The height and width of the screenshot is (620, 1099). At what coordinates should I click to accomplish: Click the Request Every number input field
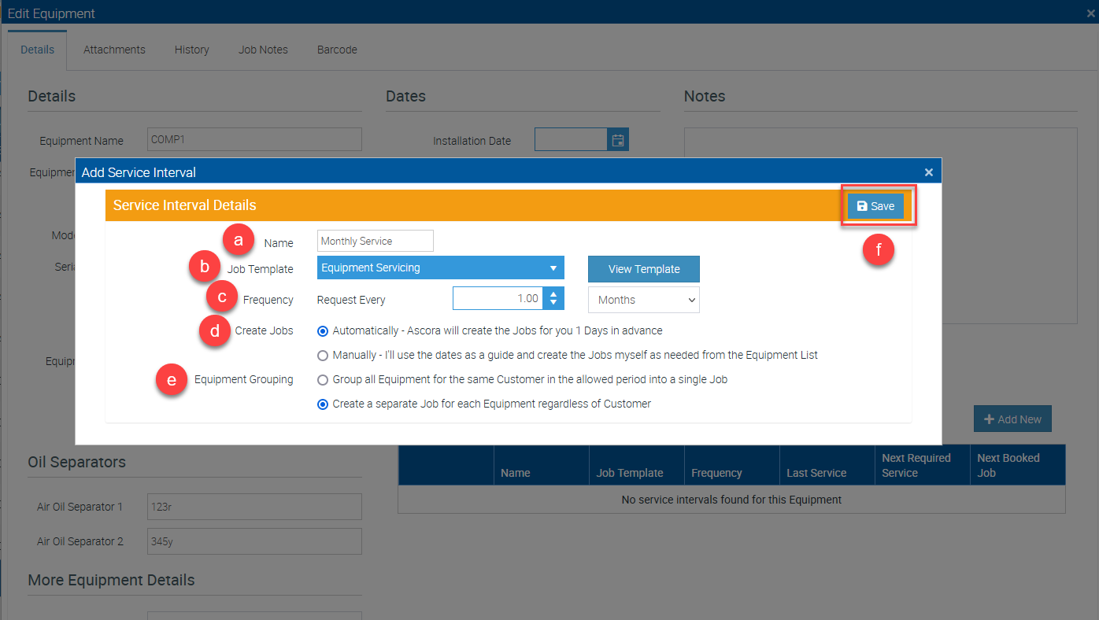[498, 299]
